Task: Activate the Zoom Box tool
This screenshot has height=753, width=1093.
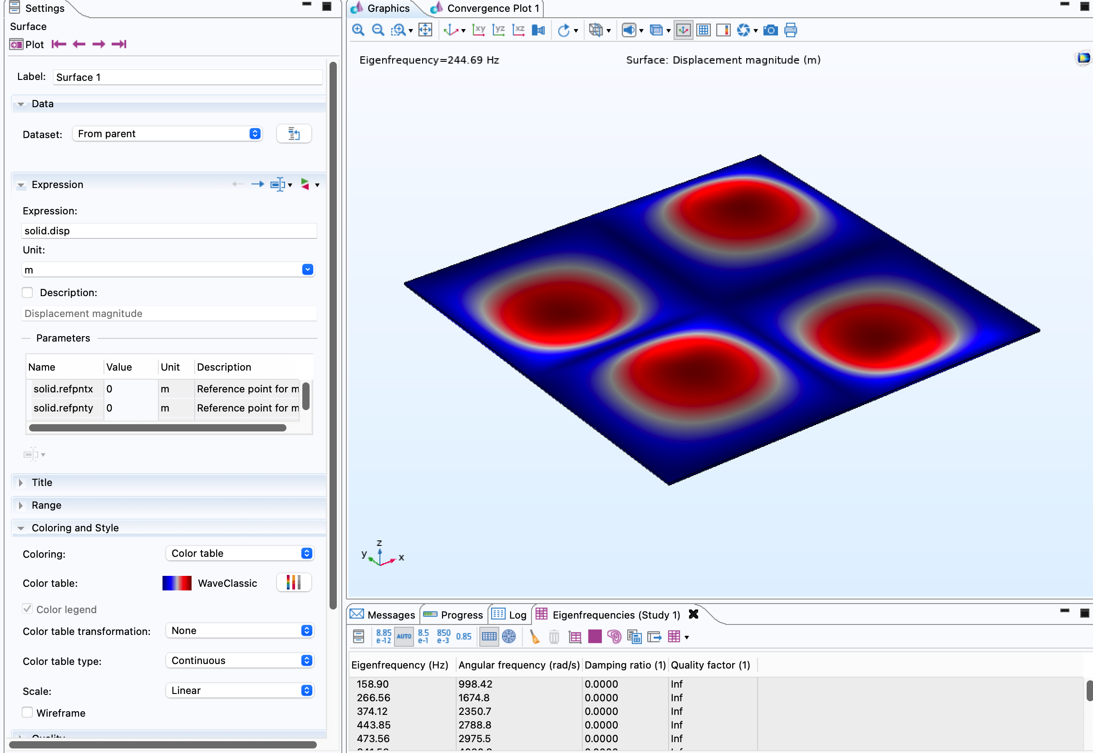Action: pos(399,30)
